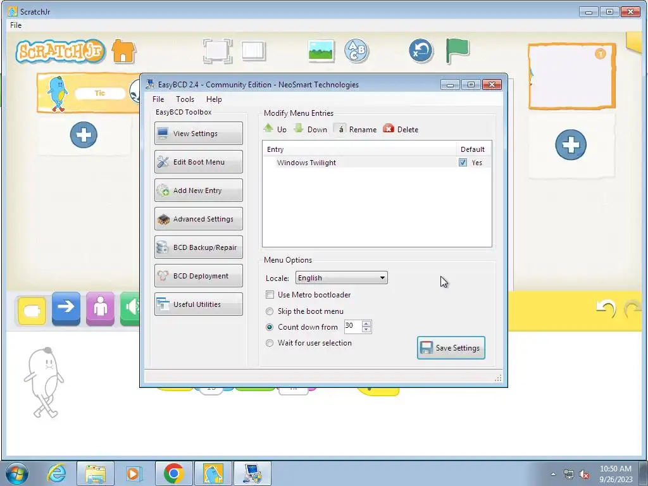Screen dimensions: 648x486
Task: Grab EasyBCD window resize grip
Action: 498,378
